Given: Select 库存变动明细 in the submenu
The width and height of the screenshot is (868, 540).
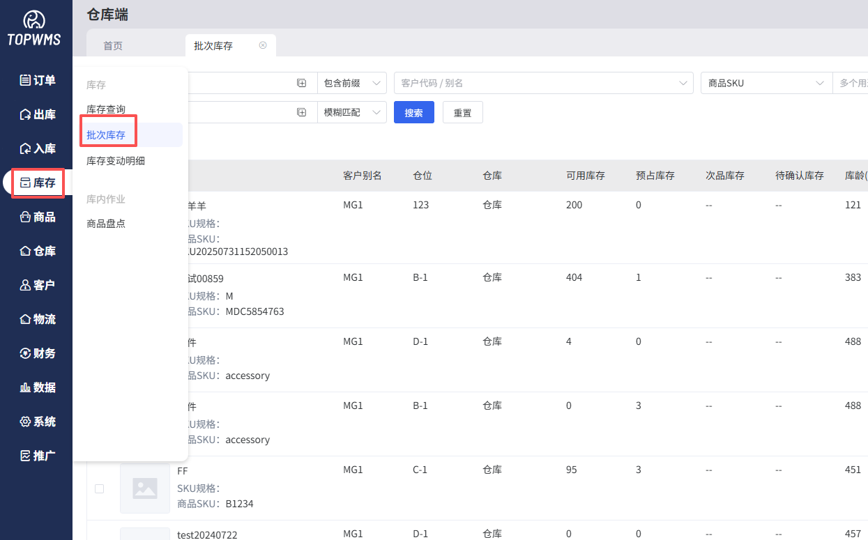Looking at the screenshot, I should tap(116, 161).
